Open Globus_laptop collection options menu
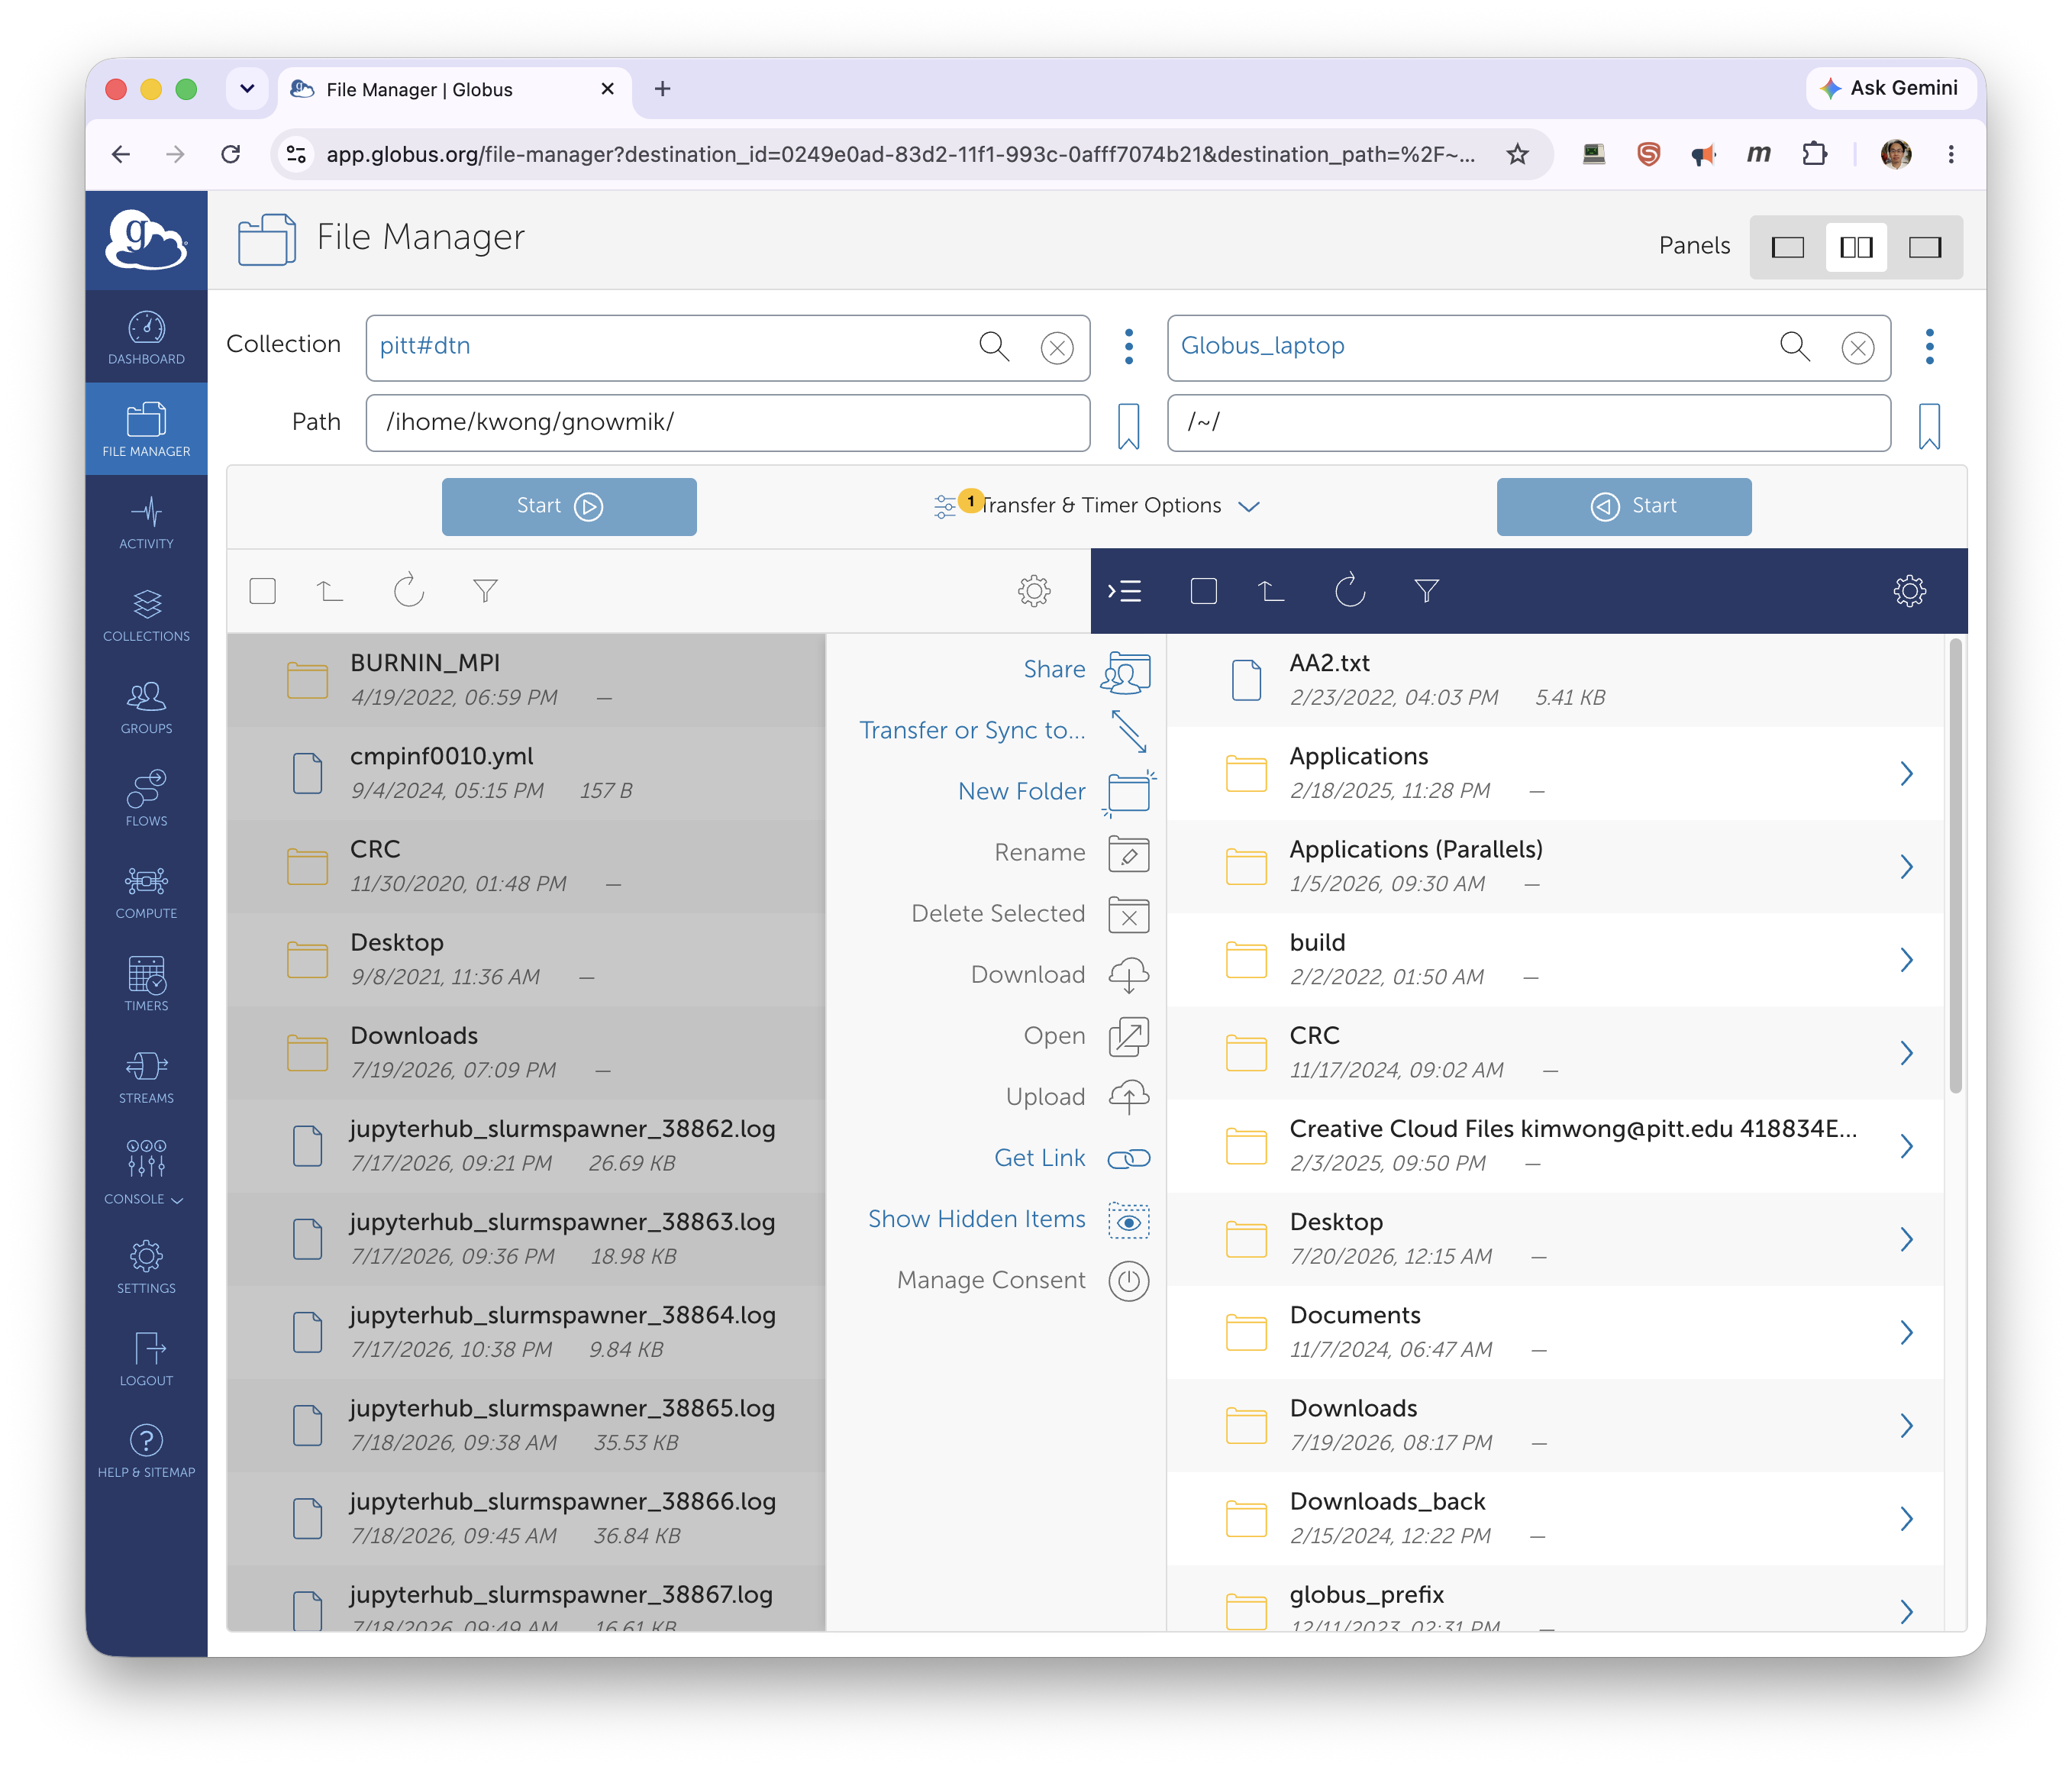 point(1929,347)
